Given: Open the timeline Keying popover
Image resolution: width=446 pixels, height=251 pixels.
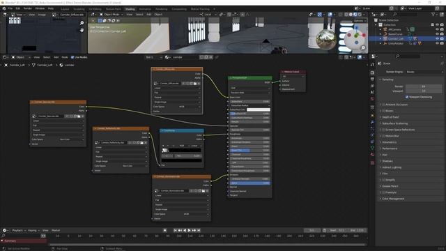Looking at the screenshot, I should 33,230.
